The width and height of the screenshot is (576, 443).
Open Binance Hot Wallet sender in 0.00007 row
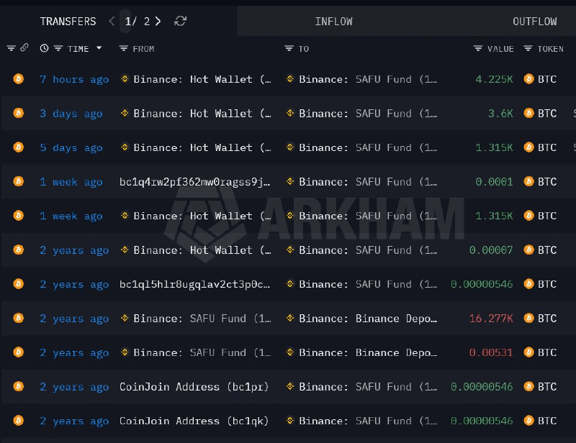click(202, 250)
